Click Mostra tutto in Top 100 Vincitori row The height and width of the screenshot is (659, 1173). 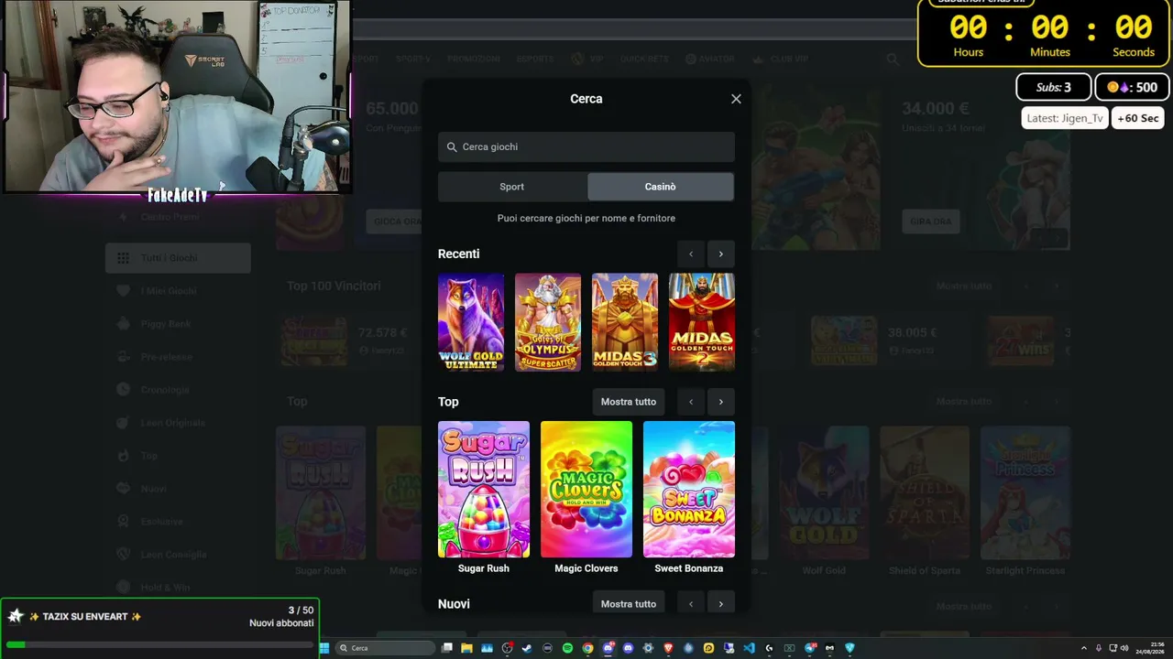[x=964, y=286]
